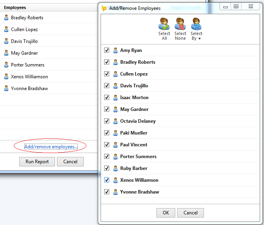Click person icon beside Bradley Roberts in dialog
264x225 pixels.
tap(115, 62)
